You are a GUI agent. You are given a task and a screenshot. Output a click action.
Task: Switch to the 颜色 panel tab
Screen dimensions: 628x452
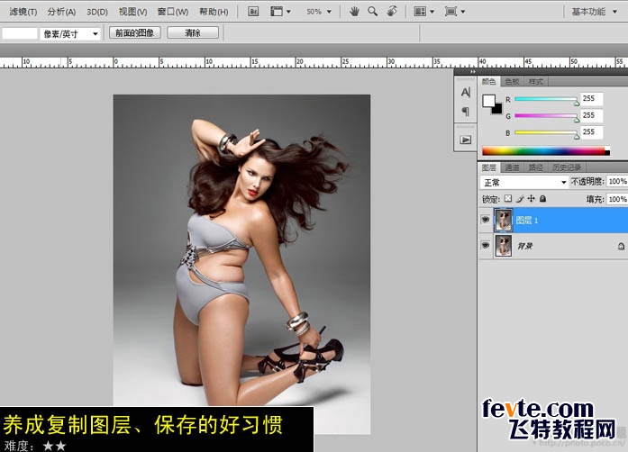[x=488, y=82]
